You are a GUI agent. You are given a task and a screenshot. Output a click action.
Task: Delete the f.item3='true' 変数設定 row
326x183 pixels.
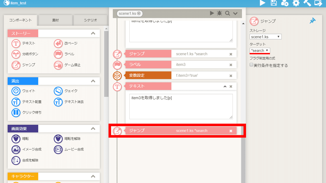point(231,76)
